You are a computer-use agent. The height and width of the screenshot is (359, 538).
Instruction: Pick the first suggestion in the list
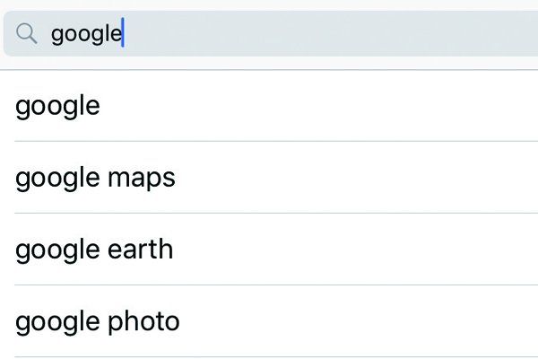coord(58,106)
